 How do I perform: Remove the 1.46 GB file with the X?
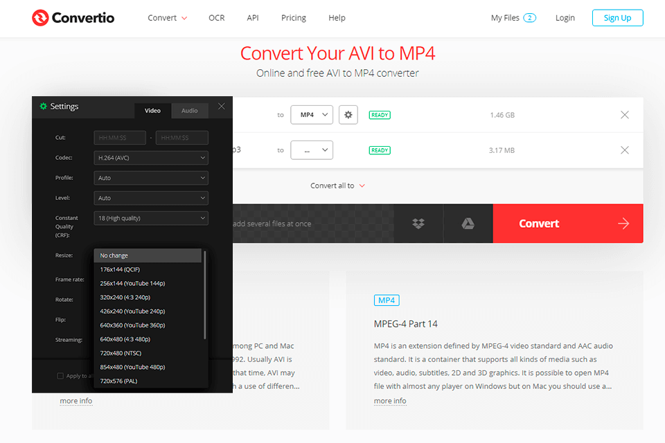(624, 114)
